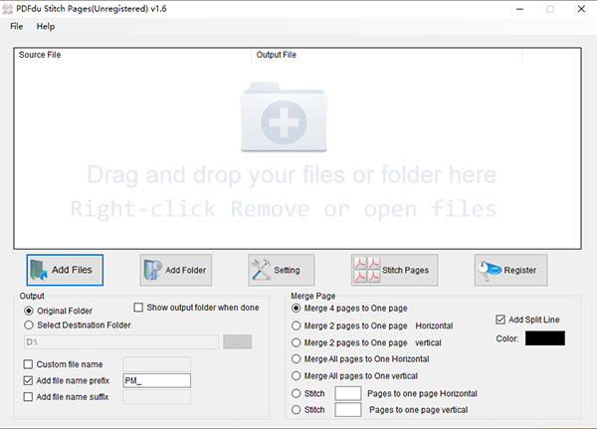Image resolution: width=597 pixels, height=429 pixels.
Task: Click the black split line color swatch
Action: click(x=544, y=338)
